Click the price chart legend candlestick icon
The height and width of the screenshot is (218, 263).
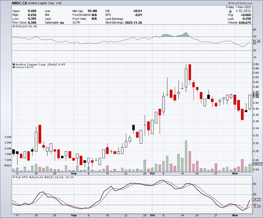14,64
